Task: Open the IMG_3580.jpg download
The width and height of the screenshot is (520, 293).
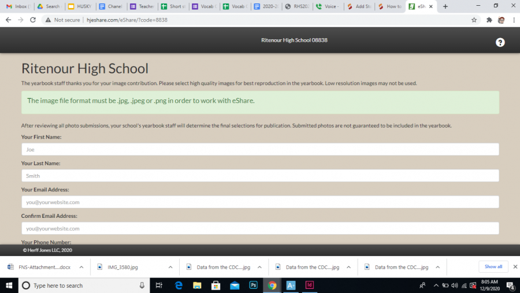Action: pos(122,267)
